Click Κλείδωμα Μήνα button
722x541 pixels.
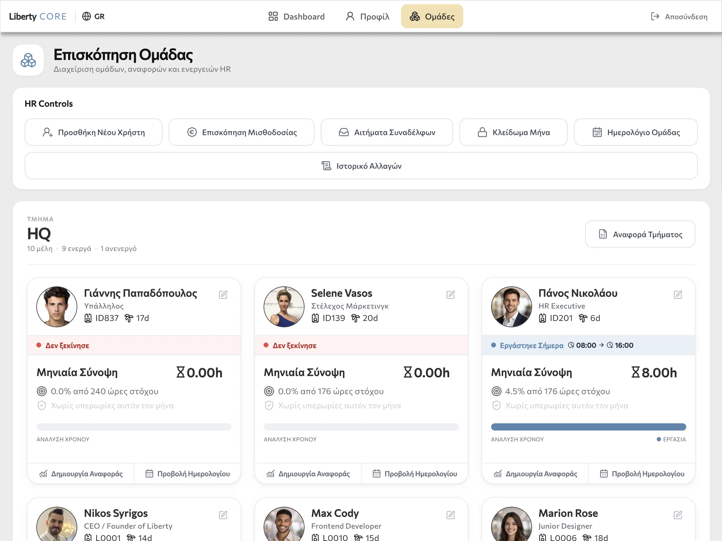pyautogui.click(x=513, y=132)
